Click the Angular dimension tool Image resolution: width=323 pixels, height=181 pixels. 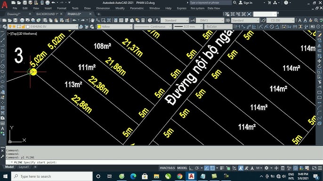[x=277, y=27]
